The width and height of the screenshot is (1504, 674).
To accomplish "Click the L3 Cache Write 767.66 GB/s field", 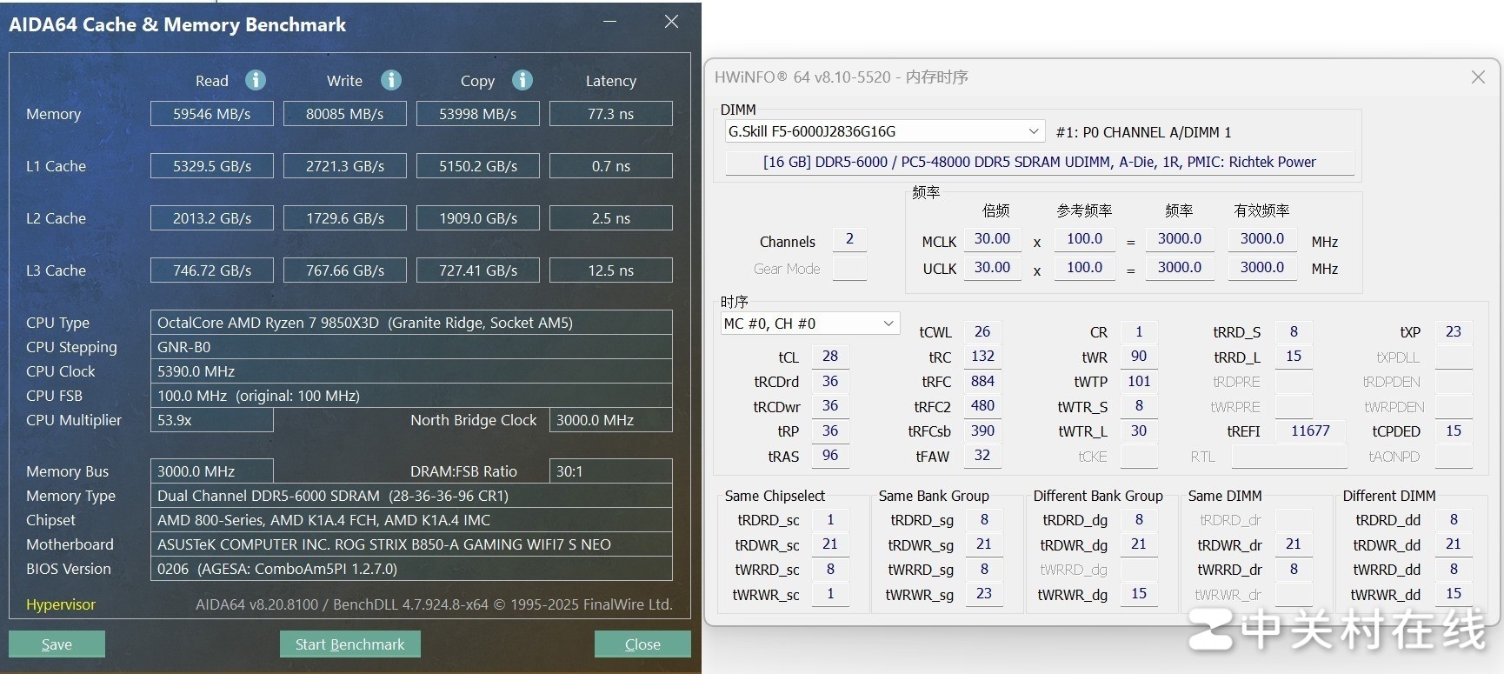I will coord(344,270).
